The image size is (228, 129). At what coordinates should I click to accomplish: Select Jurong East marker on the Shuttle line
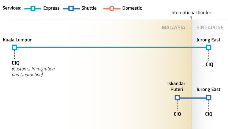click(208, 98)
